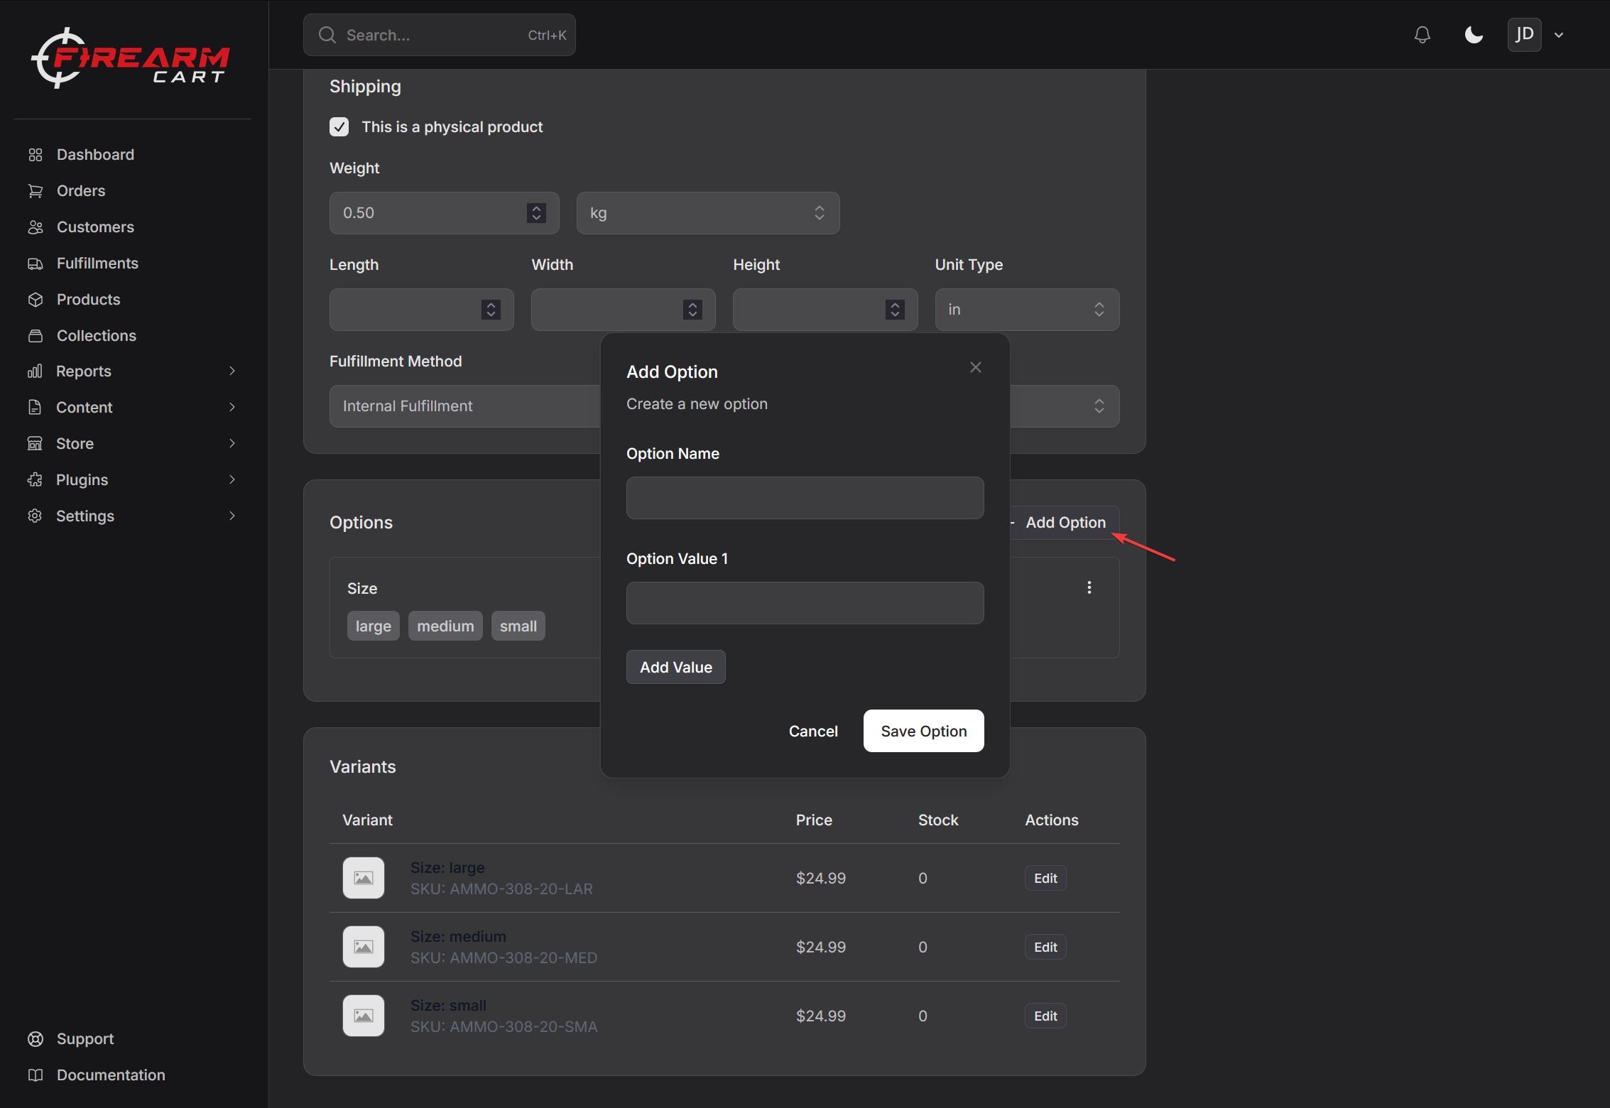The width and height of the screenshot is (1610, 1108).
Task: Open notifications bell
Action: click(1422, 35)
